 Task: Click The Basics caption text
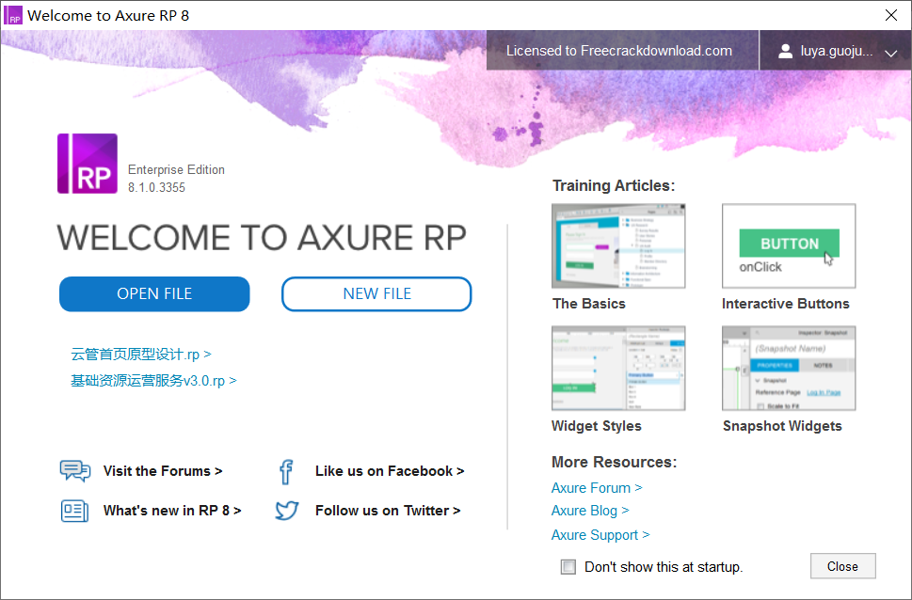pos(588,304)
